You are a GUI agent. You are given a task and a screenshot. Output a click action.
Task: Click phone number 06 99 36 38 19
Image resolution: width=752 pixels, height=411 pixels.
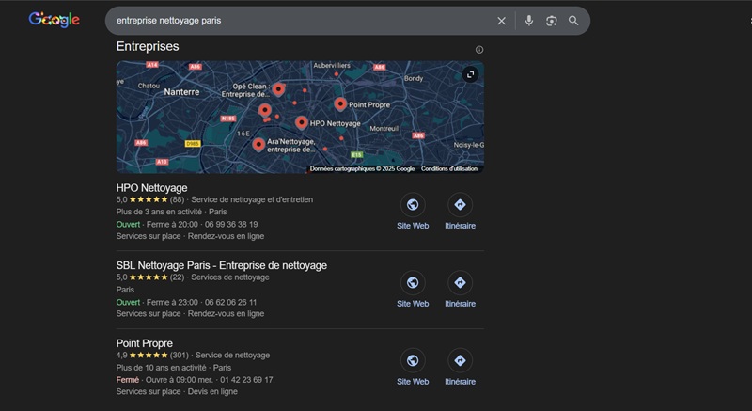point(231,225)
